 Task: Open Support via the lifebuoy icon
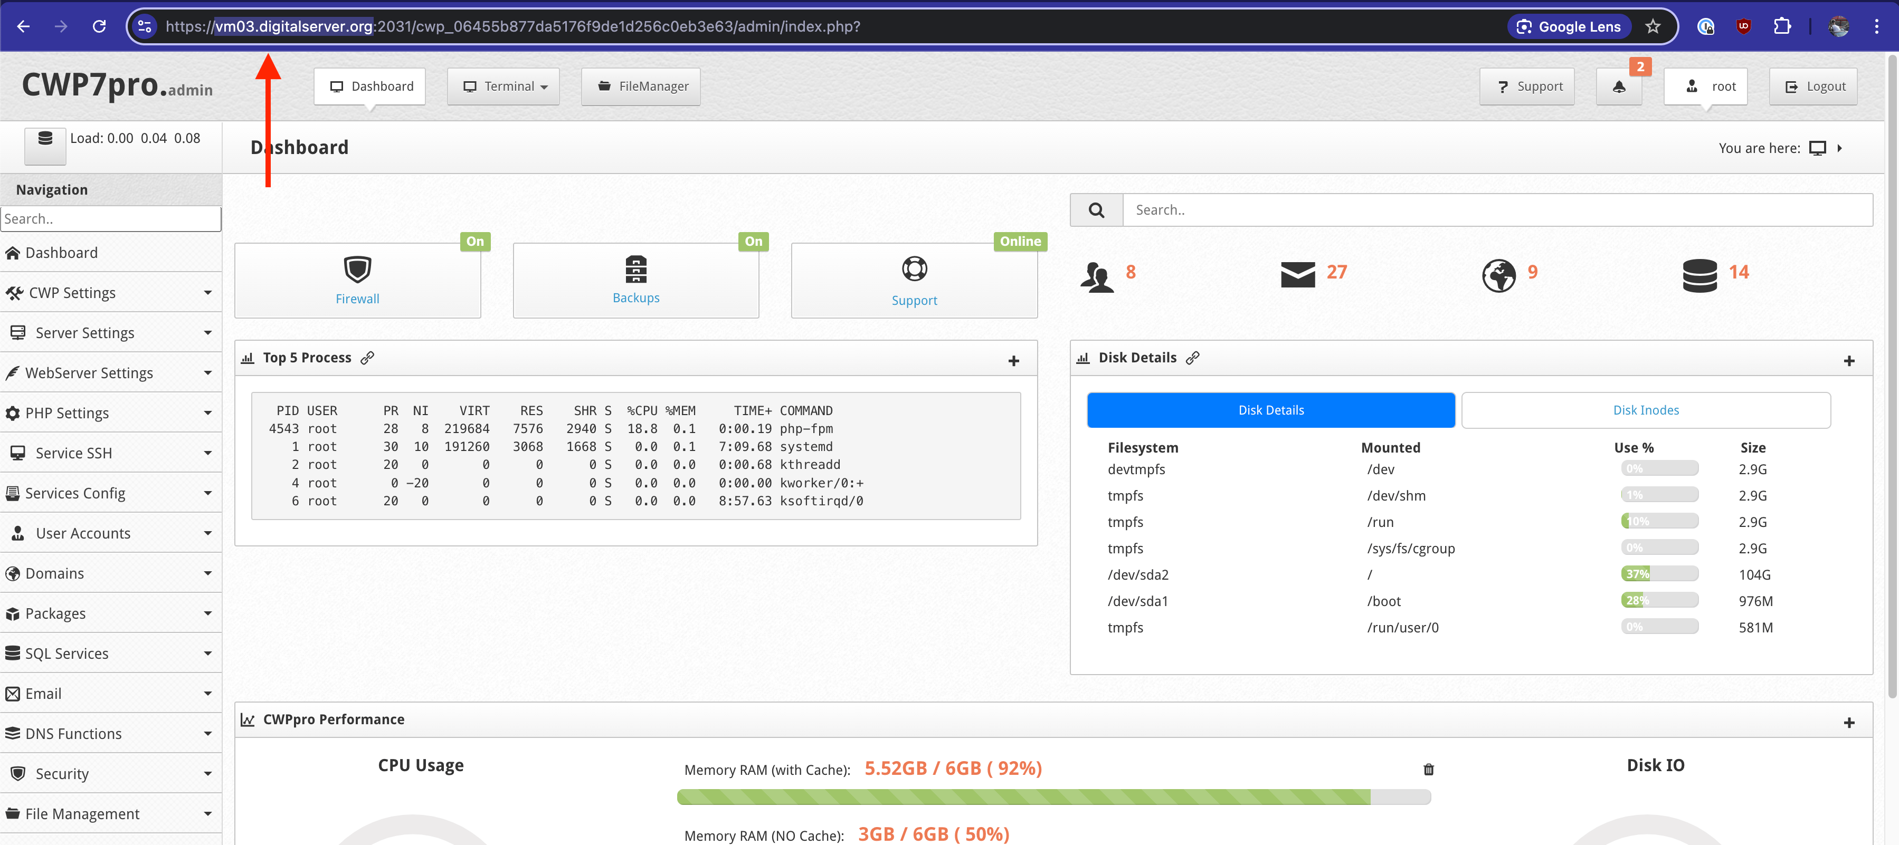click(x=914, y=269)
